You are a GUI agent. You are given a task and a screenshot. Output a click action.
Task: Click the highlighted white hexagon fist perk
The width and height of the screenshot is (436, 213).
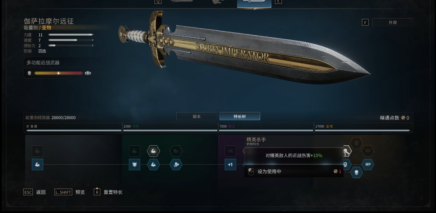(x=154, y=151)
